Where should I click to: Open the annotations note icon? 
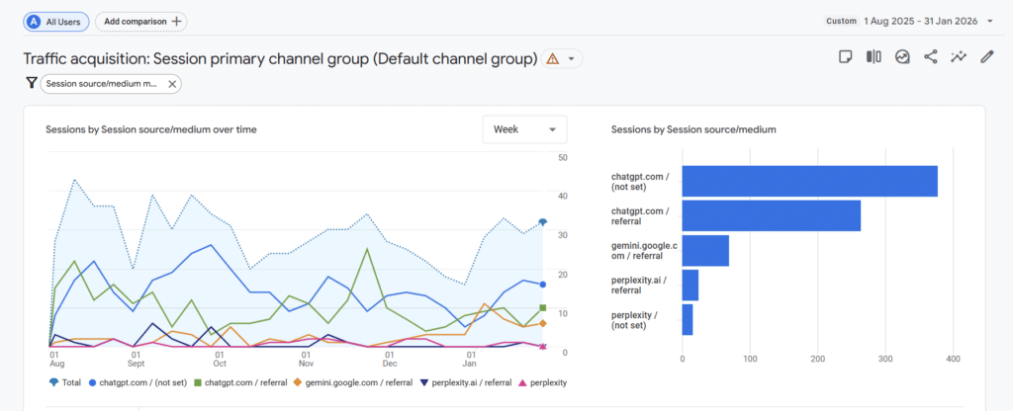click(x=845, y=57)
